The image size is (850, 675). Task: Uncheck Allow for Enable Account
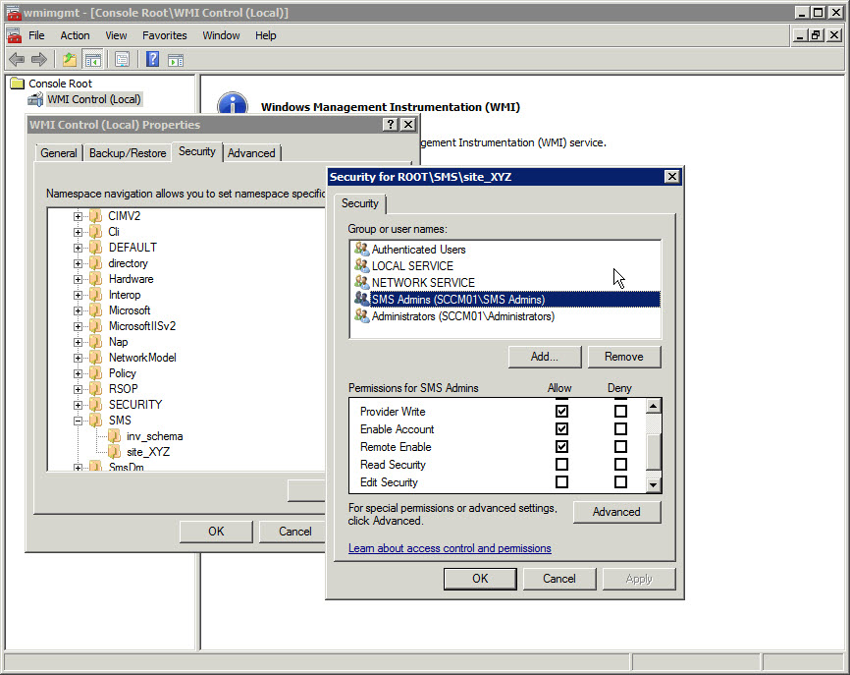point(561,428)
